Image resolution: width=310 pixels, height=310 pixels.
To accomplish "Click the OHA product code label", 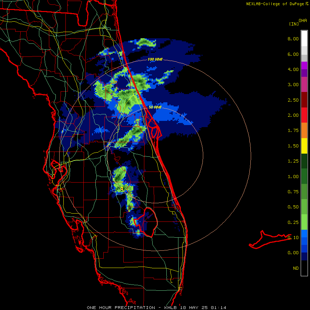I will [x=303, y=21].
